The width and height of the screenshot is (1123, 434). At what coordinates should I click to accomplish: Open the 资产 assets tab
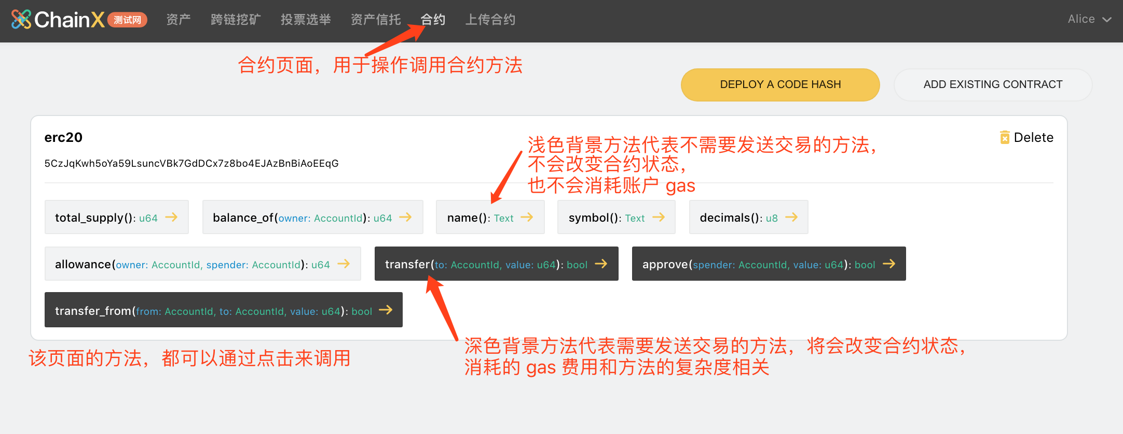point(179,20)
